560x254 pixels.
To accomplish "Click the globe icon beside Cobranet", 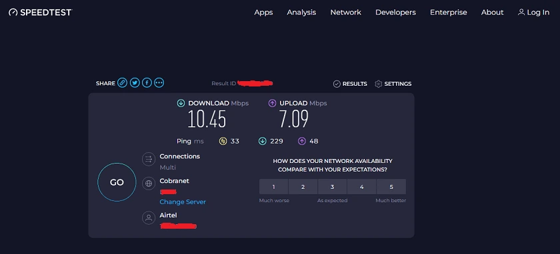I will (149, 184).
